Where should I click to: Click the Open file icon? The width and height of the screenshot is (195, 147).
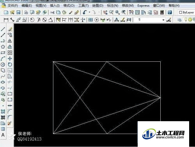point(12,13)
